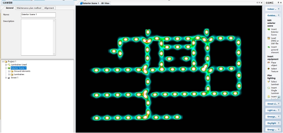283x133 pixels.
Task: Click the Insert ground element icon
Action: [x=269, y=47]
